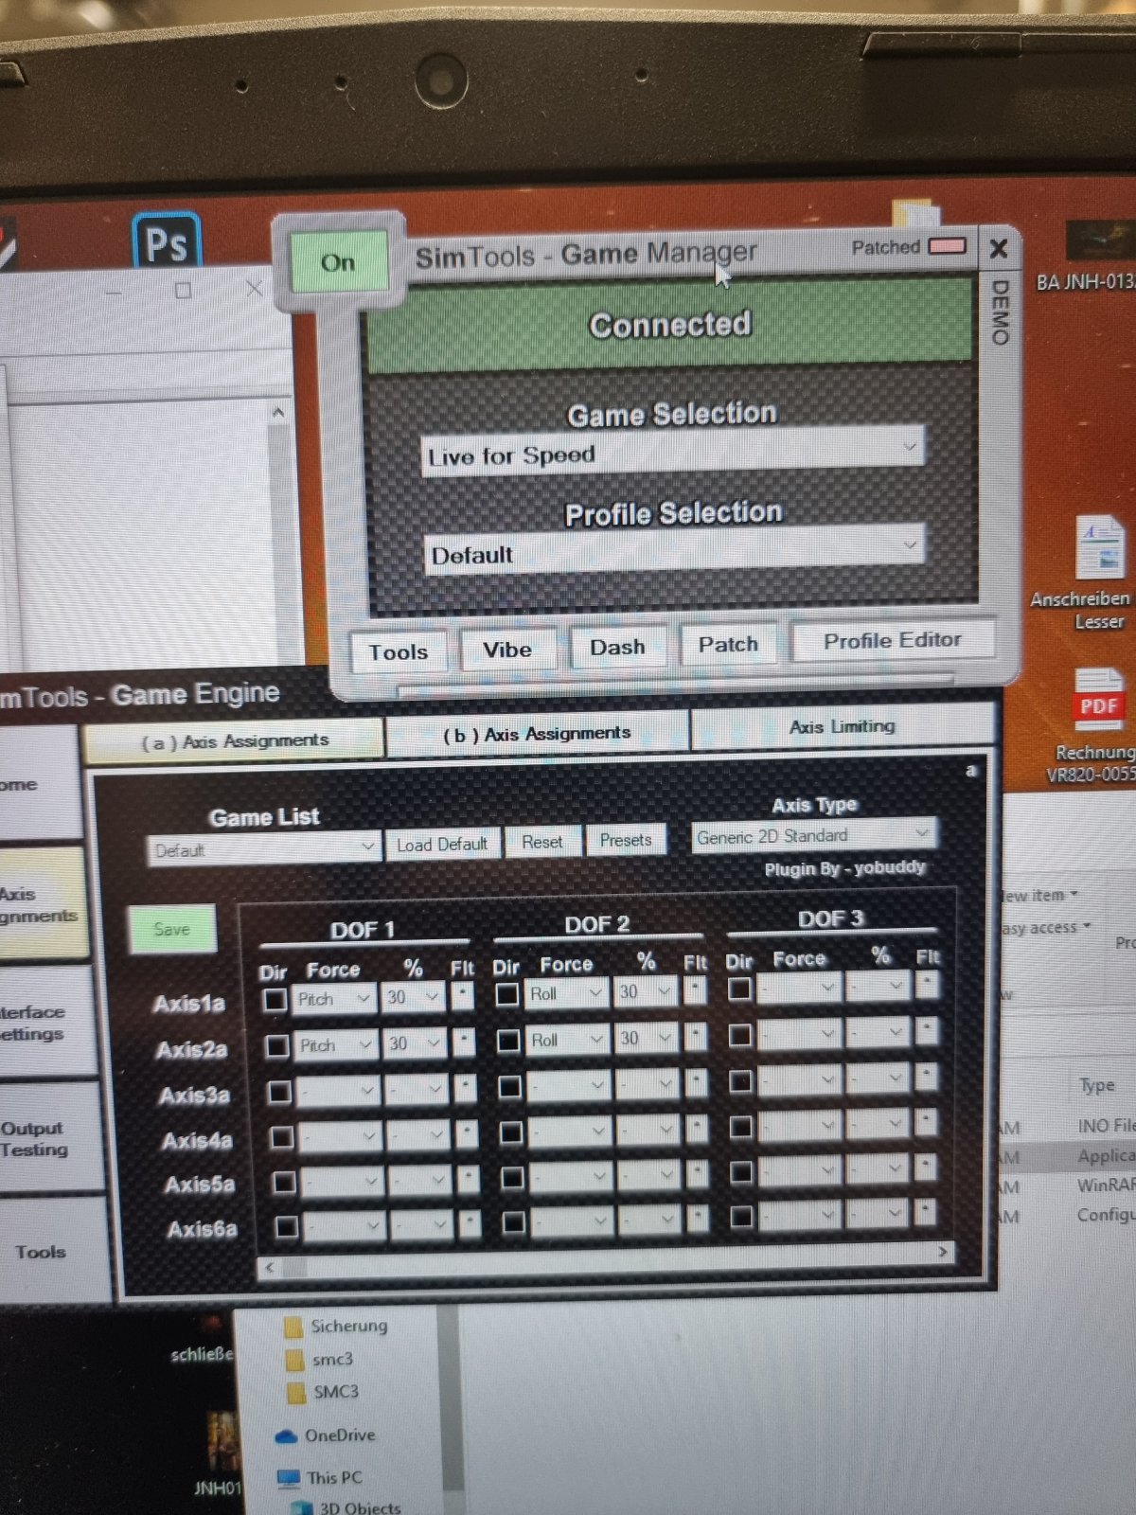1136x1515 pixels.
Task: Switch to Axis Limiting tab
Action: click(x=843, y=726)
